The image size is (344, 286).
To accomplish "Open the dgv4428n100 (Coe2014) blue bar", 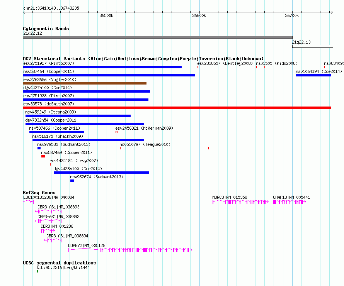I will point(101,173).
